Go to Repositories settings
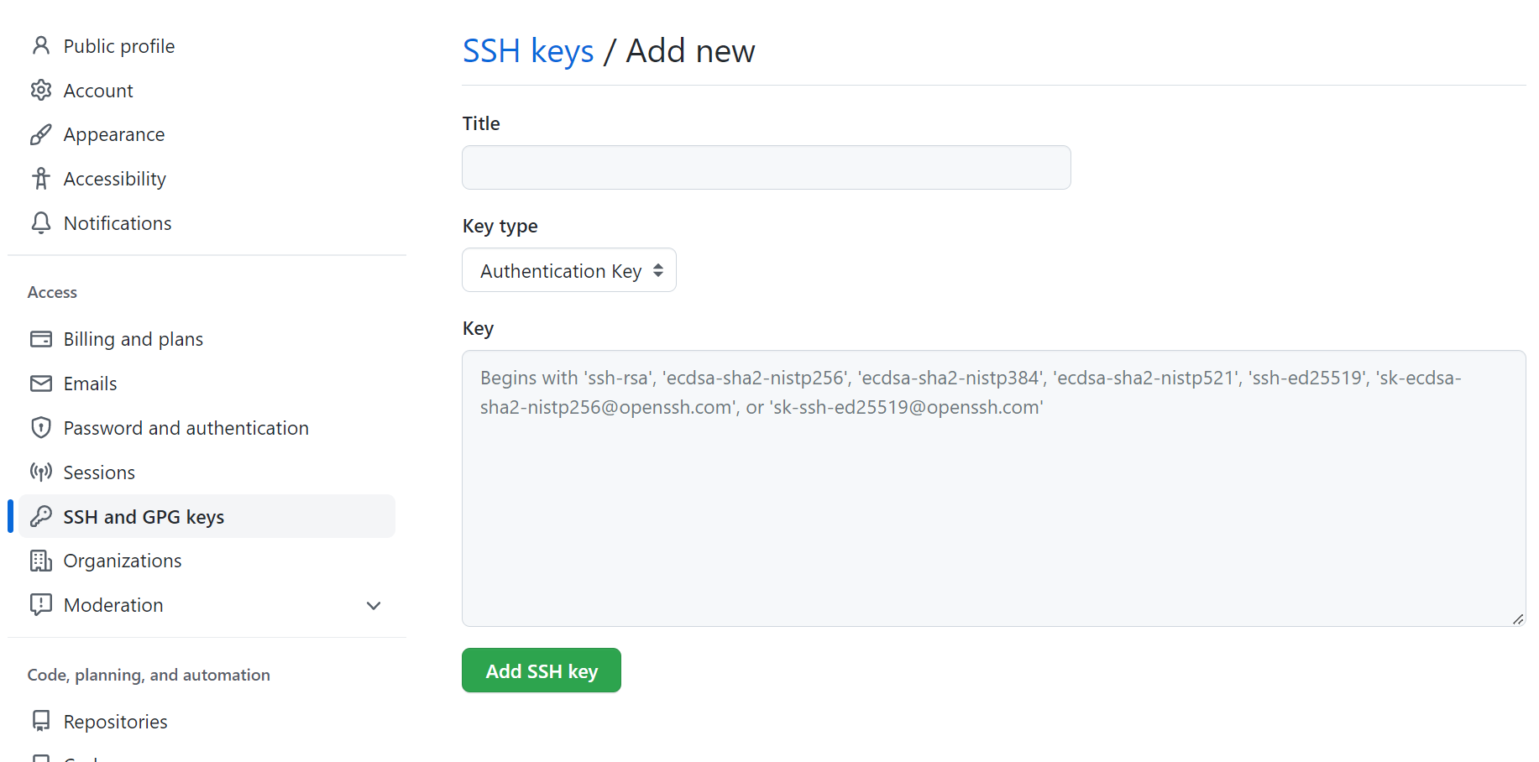 (x=115, y=722)
